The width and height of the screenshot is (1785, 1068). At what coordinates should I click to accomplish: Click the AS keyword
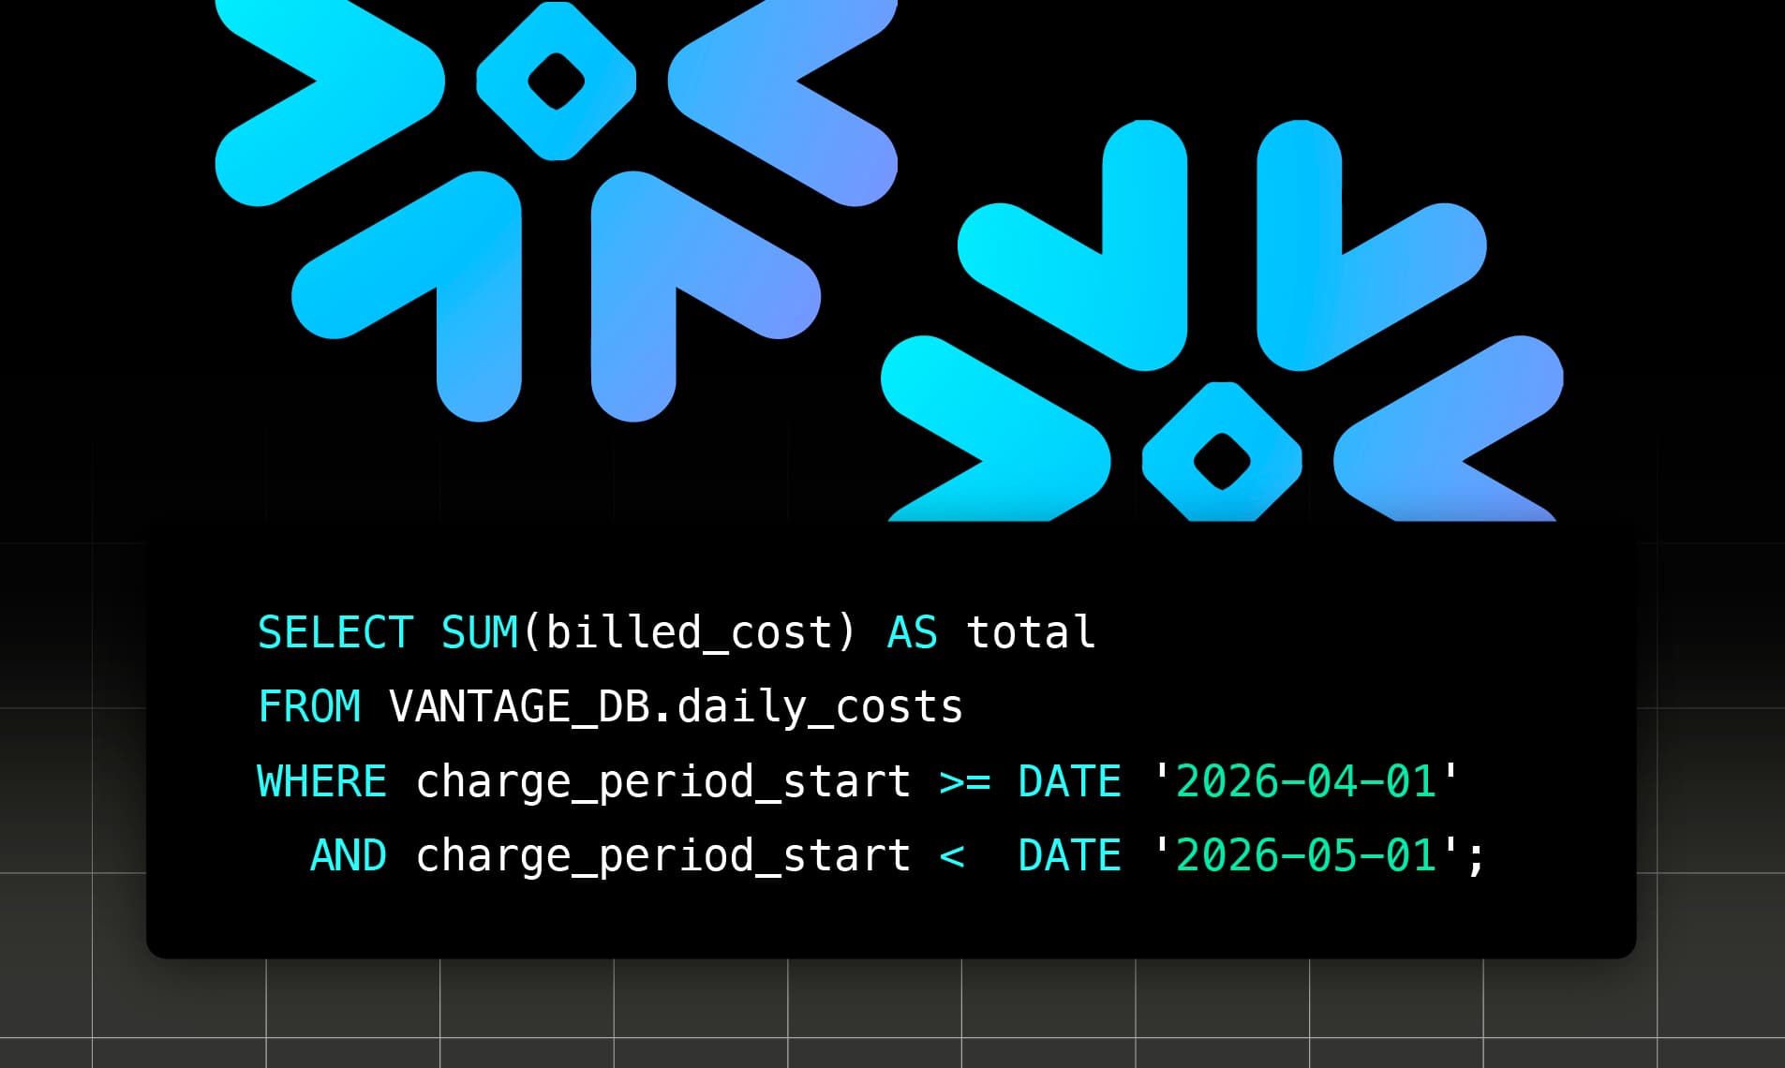coord(912,632)
